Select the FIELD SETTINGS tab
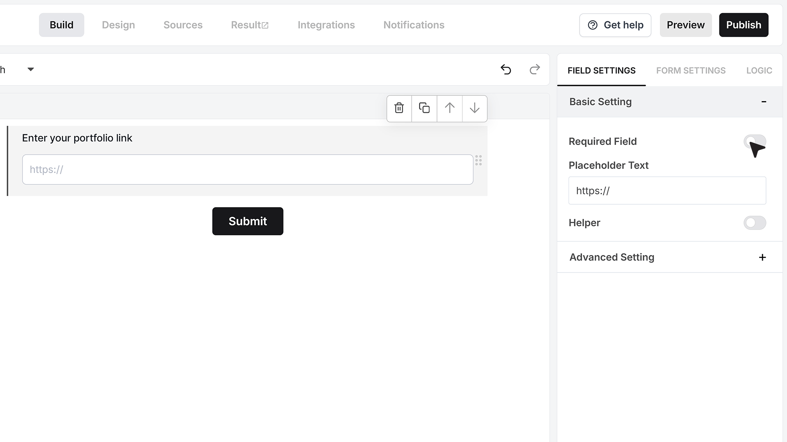 601,71
